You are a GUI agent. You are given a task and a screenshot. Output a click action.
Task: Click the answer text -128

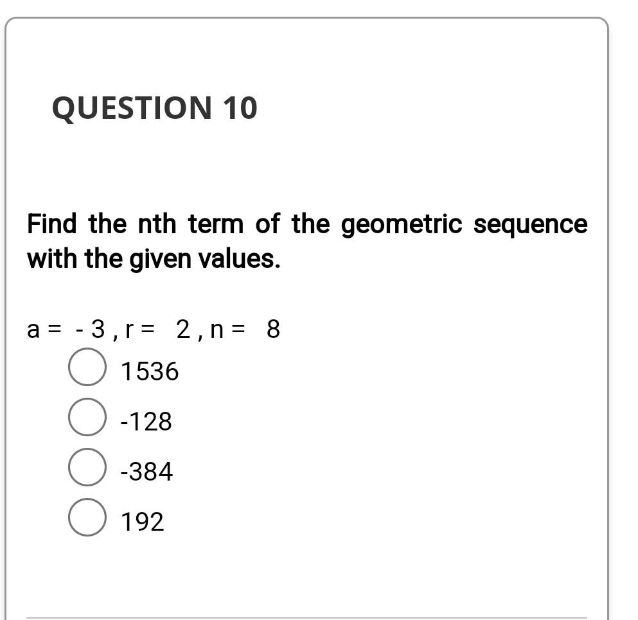[145, 422]
